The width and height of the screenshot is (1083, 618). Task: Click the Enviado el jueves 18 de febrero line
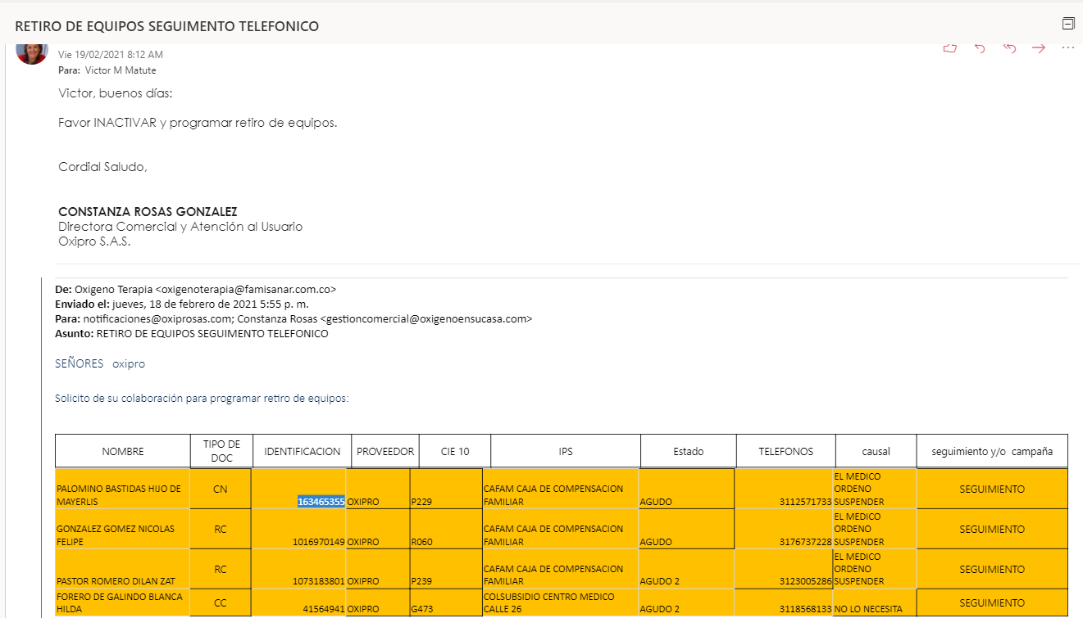click(x=182, y=304)
